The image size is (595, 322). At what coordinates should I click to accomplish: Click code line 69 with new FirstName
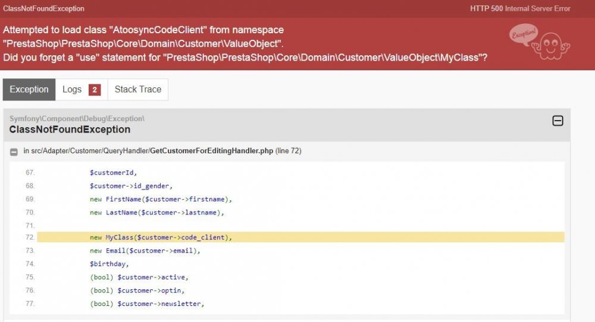pos(161,199)
